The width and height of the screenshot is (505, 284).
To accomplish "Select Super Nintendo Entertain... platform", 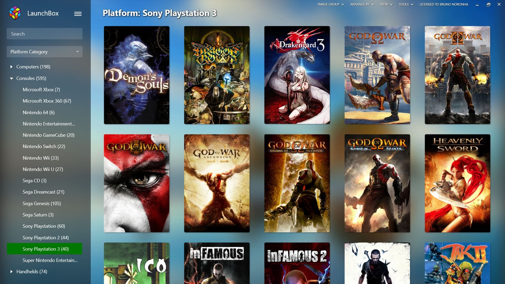I will pos(50,260).
